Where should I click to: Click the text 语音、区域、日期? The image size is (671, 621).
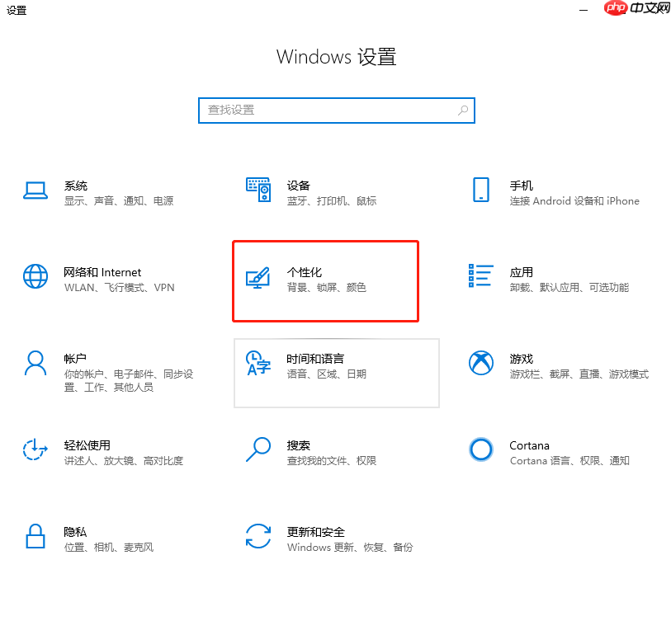(327, 374)
